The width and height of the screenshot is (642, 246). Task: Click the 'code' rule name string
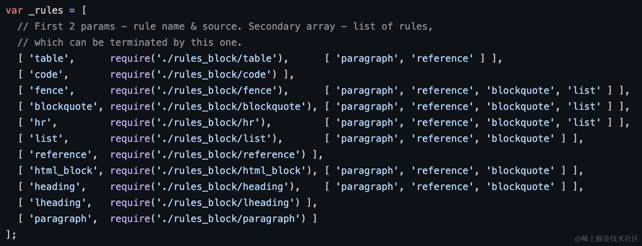[x=46, y=75]
